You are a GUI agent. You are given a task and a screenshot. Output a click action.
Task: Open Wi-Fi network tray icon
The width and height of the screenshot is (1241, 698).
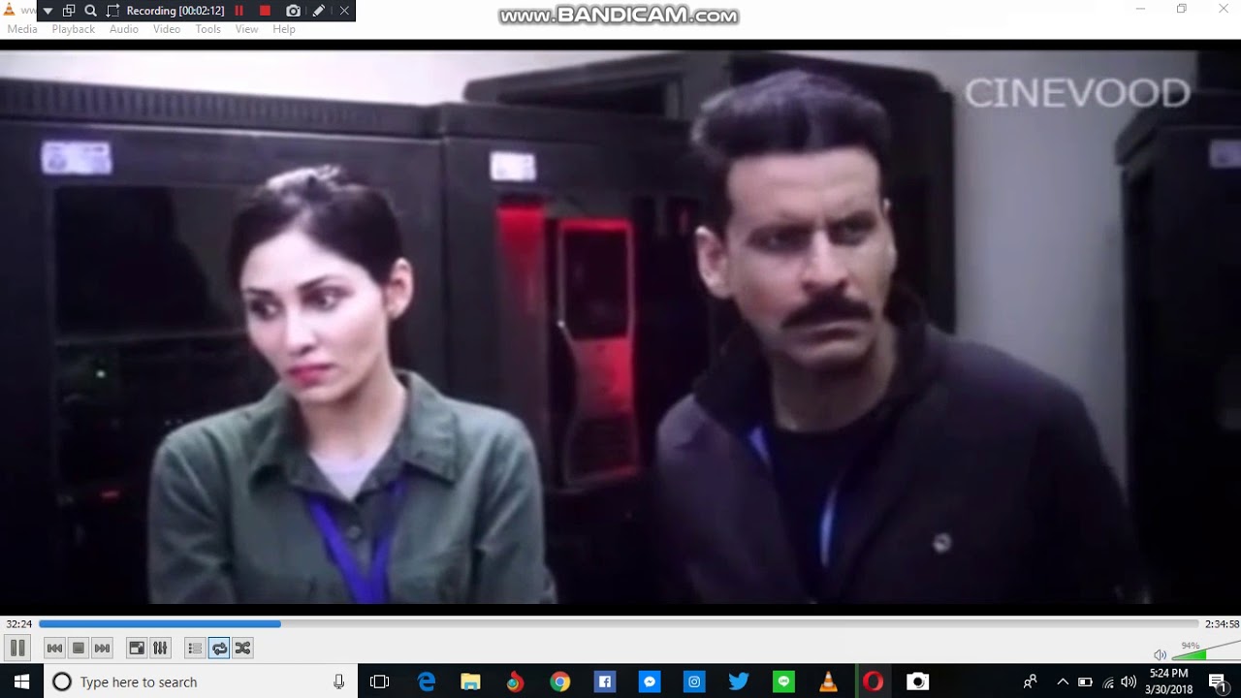point(1107,682)
